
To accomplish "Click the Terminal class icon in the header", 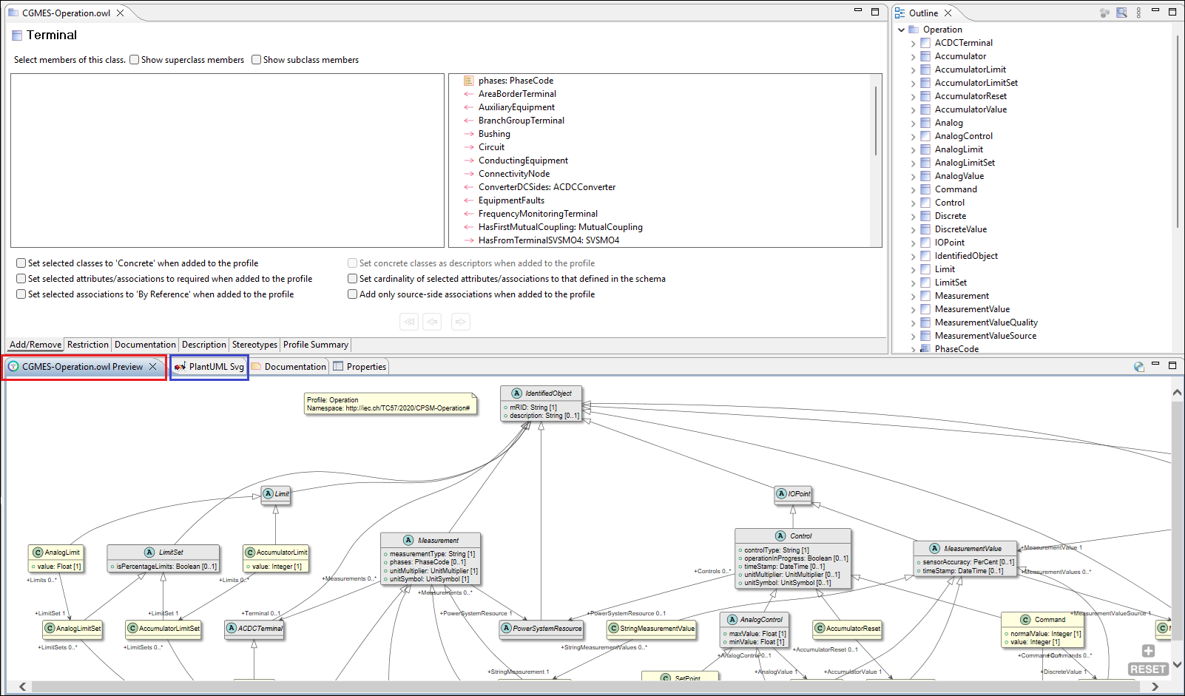I will pos(17,35).
